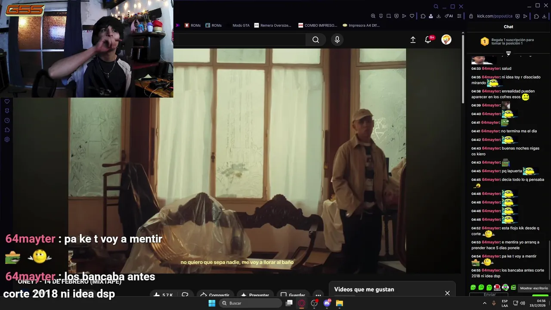Viewport: 551px width, 310px height.
Task: Open Discord taskbar icon
Action: (327, 303)
